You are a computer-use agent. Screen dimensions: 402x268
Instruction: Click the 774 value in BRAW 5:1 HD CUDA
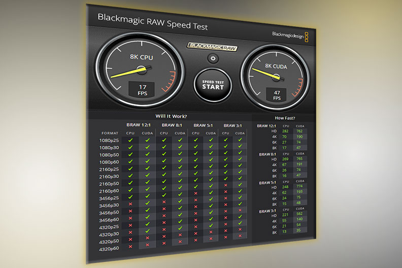299,186
